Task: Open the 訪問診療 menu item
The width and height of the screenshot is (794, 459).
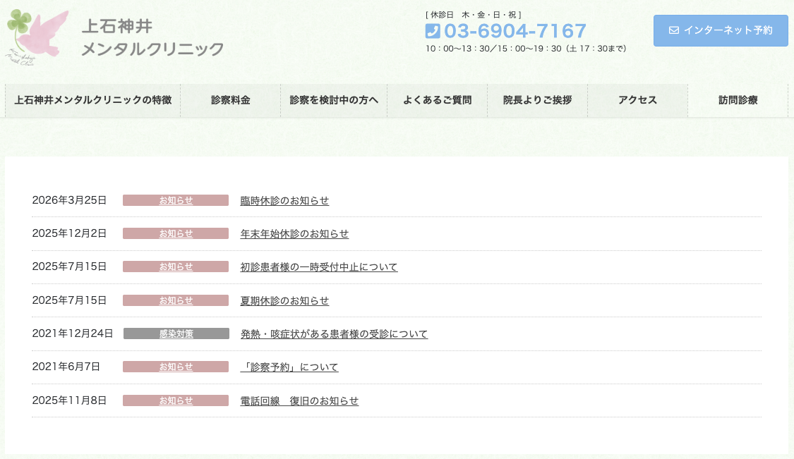Action: pyautogui.click(x=738, y=100)
